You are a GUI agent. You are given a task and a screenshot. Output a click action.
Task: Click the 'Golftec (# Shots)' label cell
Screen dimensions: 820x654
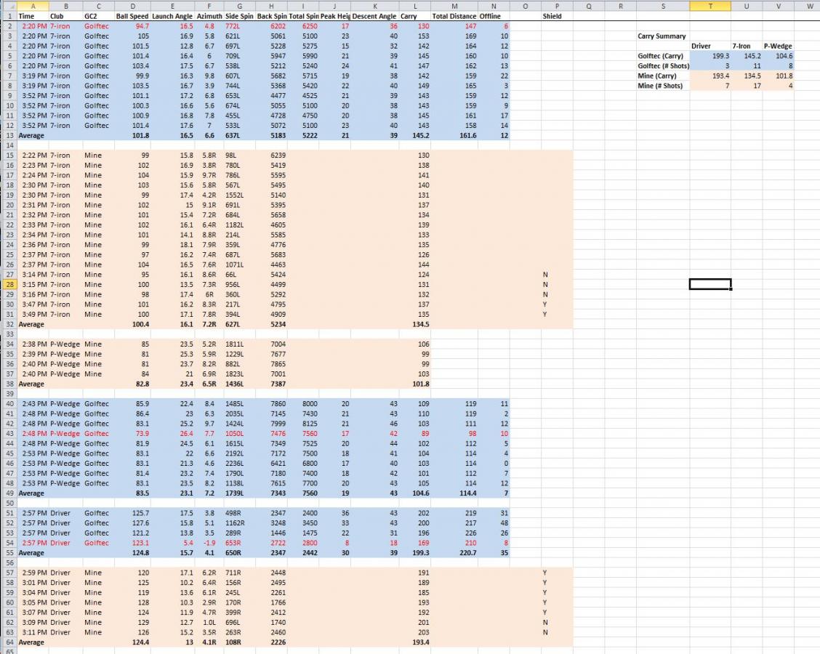(x=662, y=66)
